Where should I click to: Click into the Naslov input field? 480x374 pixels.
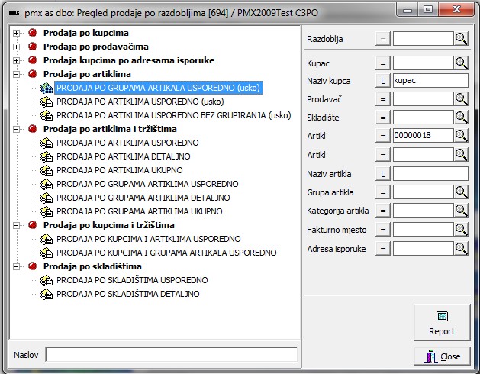(172, 355)
